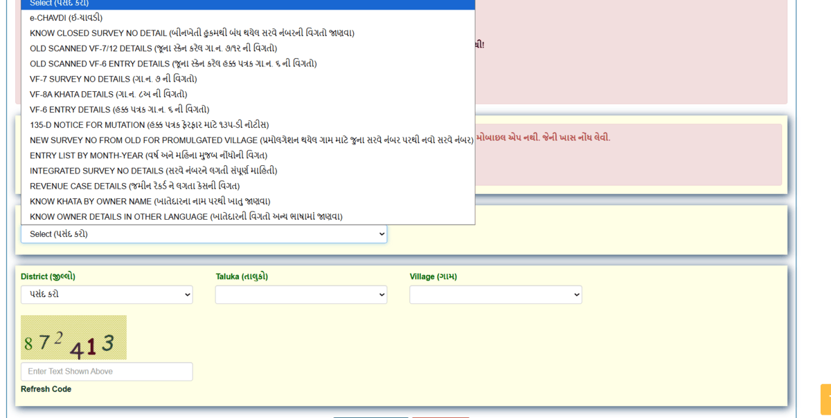The image size is (831, 418).
Task: Click the captcha text input field
Action: [107, 372]
